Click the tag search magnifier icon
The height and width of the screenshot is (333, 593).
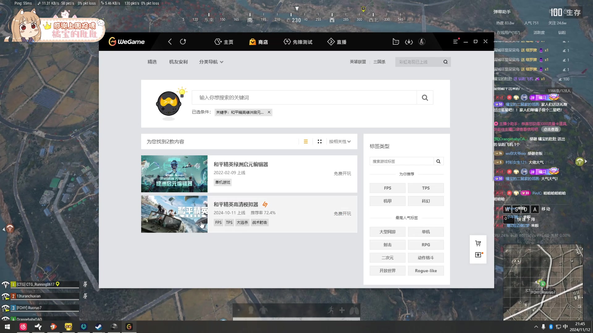[x=439, y=161]
